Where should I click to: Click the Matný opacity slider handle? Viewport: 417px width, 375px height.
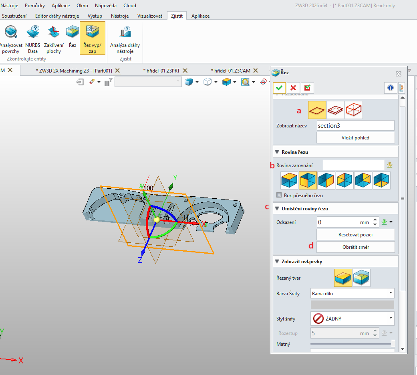tap(393, 344)
